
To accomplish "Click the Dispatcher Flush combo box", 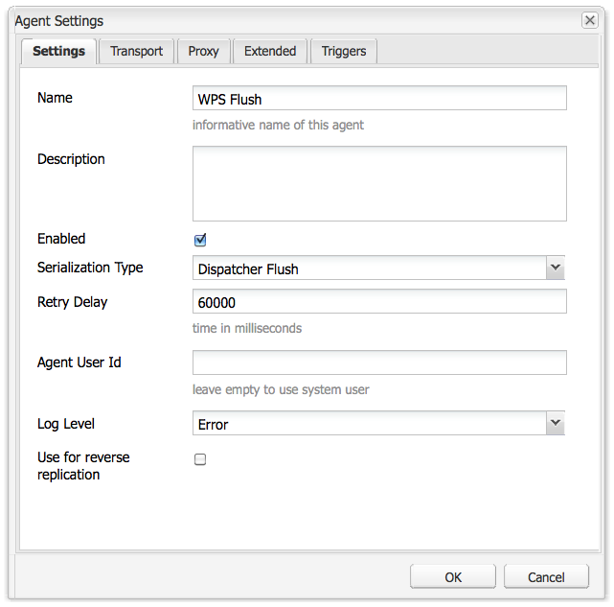I will click(x=369, y=268).
